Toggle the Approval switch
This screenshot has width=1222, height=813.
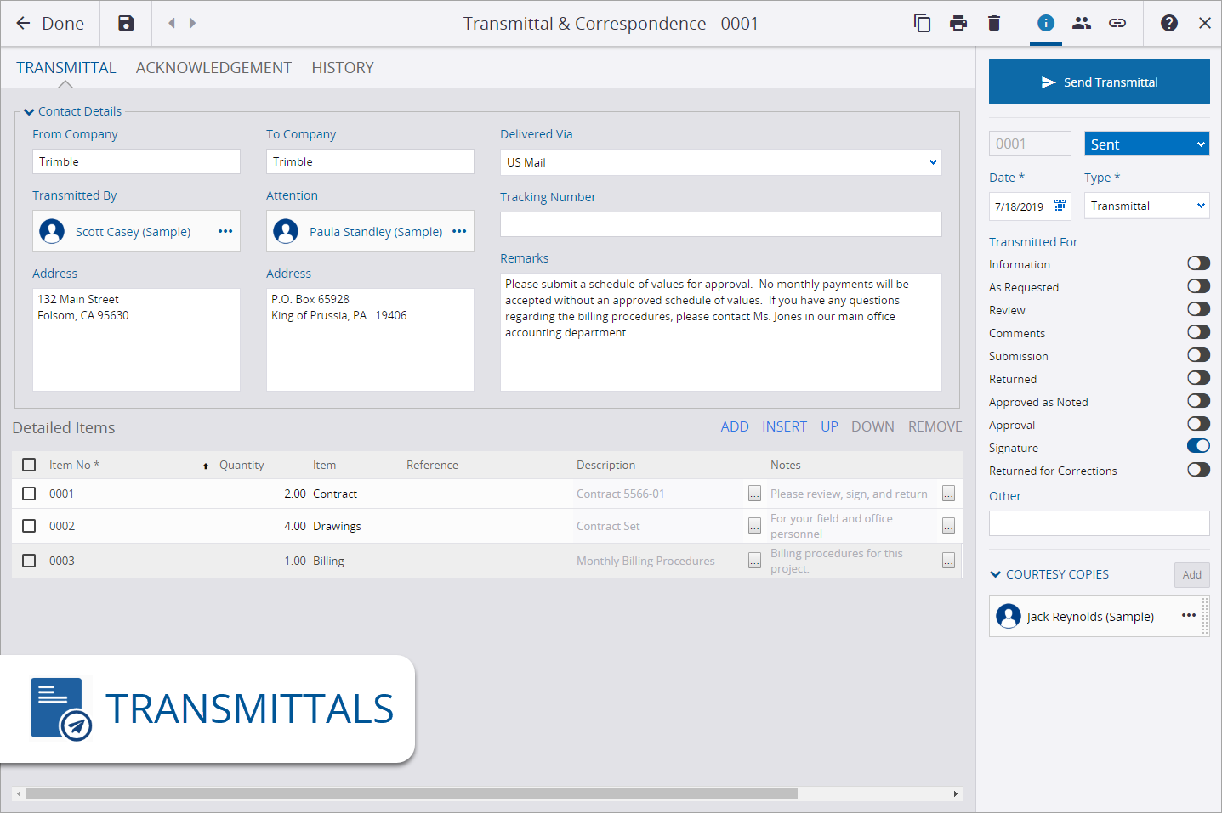tap(1199, 424)
